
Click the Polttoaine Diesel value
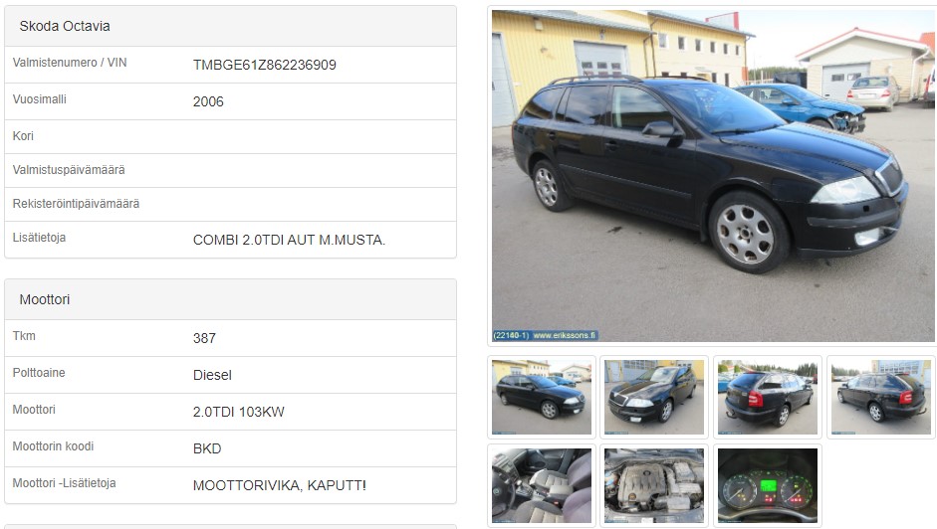212,376
